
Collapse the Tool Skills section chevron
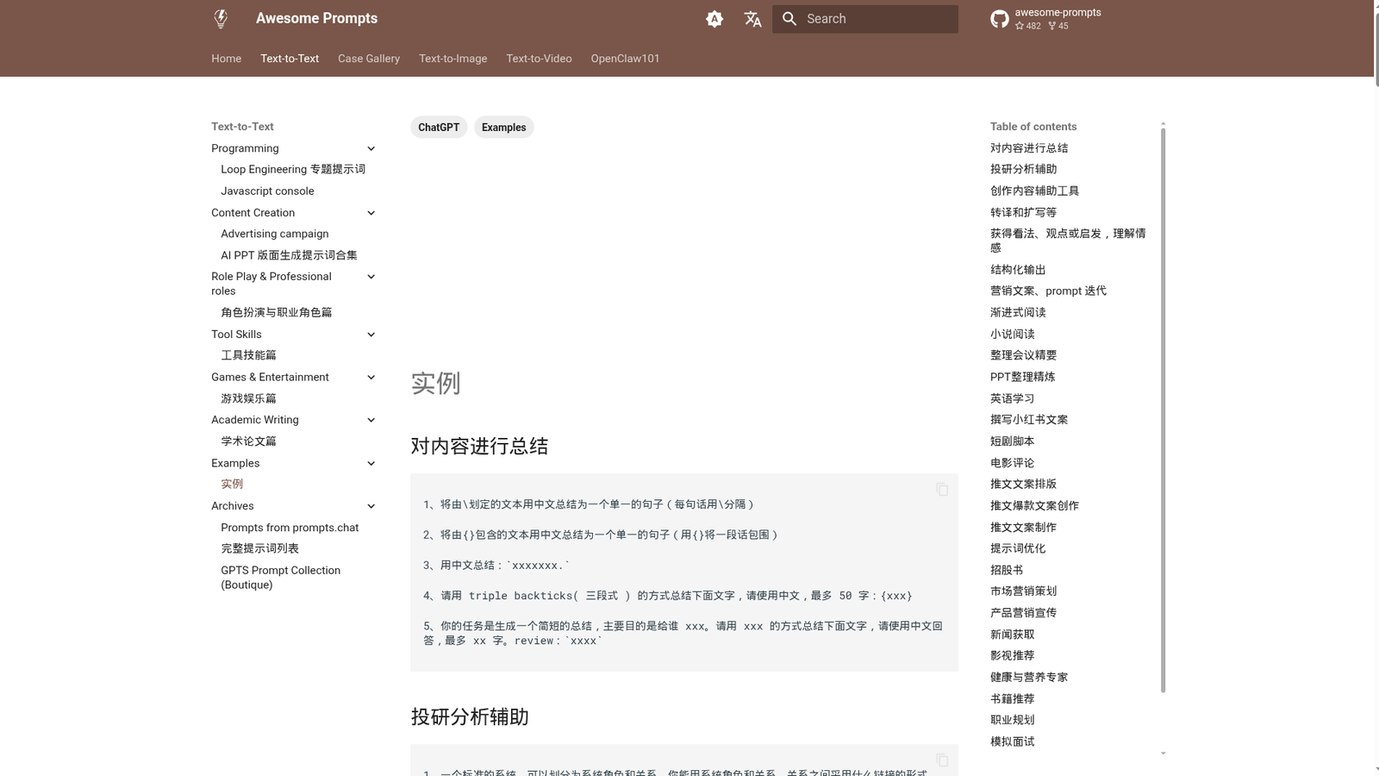pyautogui.click(x=371, y=335)
